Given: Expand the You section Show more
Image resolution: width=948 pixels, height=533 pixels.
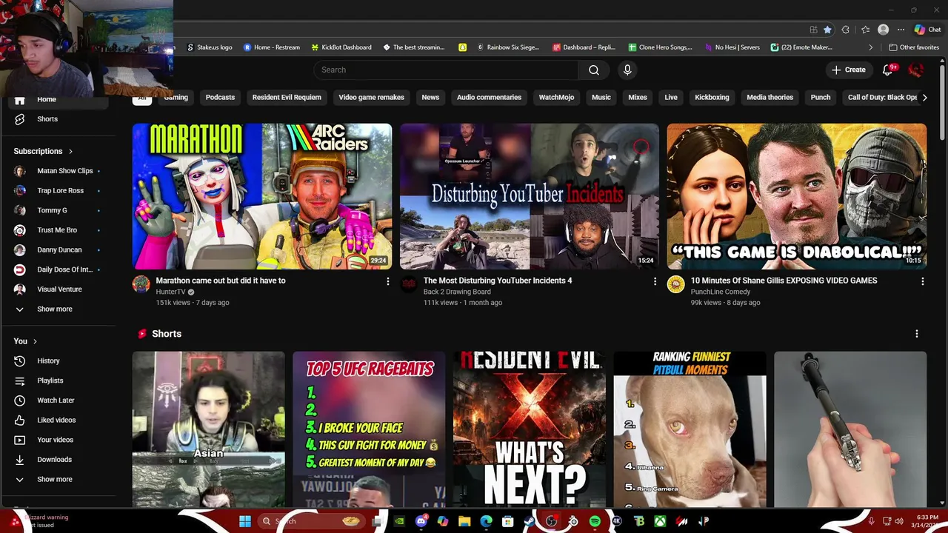Looking at the screenshot, I should point(56,479).
